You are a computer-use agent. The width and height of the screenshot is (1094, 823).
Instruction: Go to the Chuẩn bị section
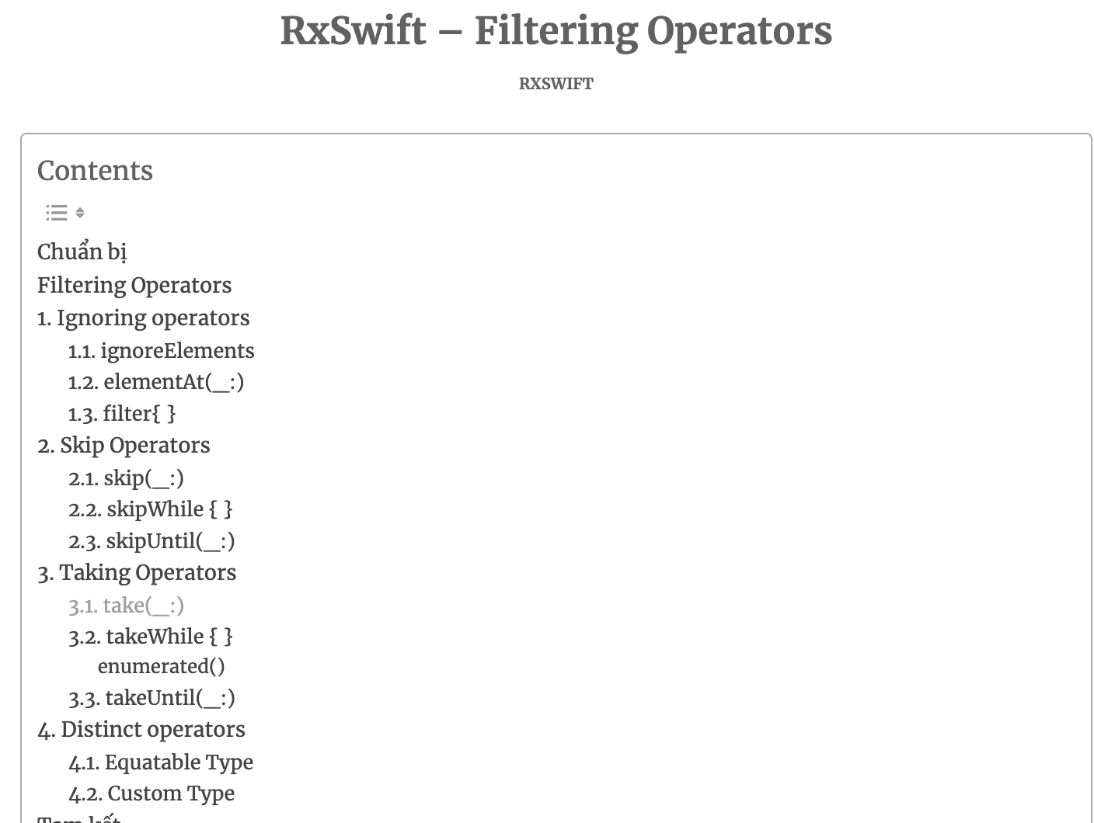(82, 252)
